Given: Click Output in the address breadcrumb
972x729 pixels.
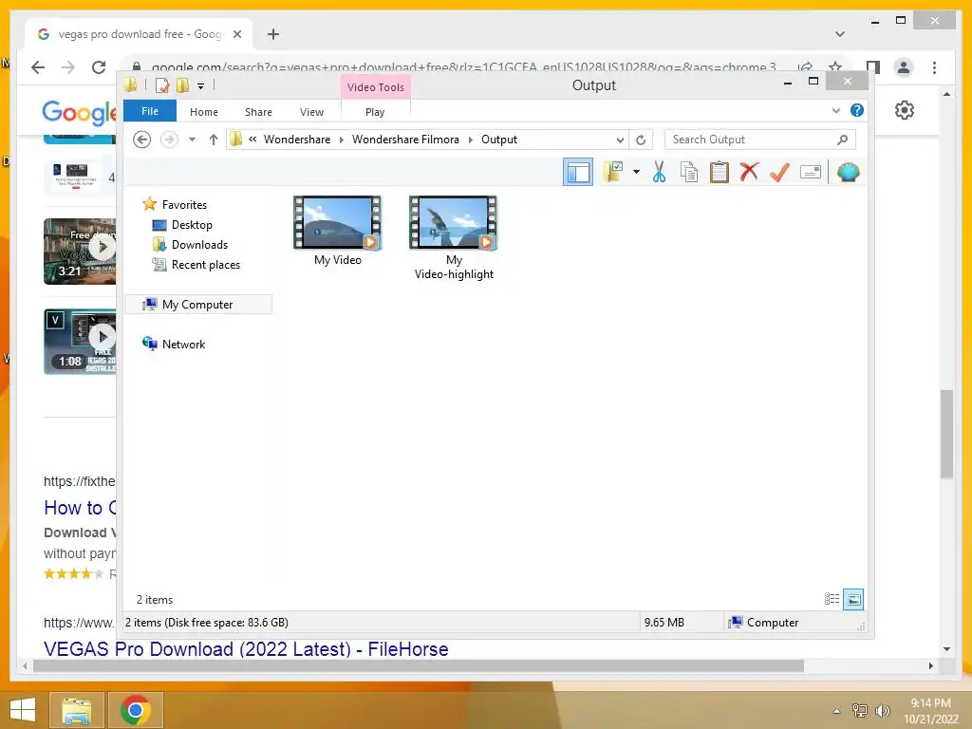Looking at the screenshot, I should [499, 140].
